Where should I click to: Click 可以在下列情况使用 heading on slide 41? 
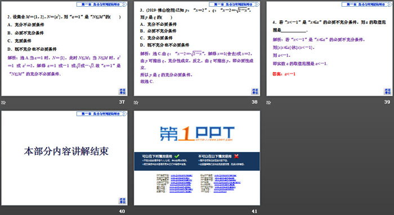[x=157, y=156]
